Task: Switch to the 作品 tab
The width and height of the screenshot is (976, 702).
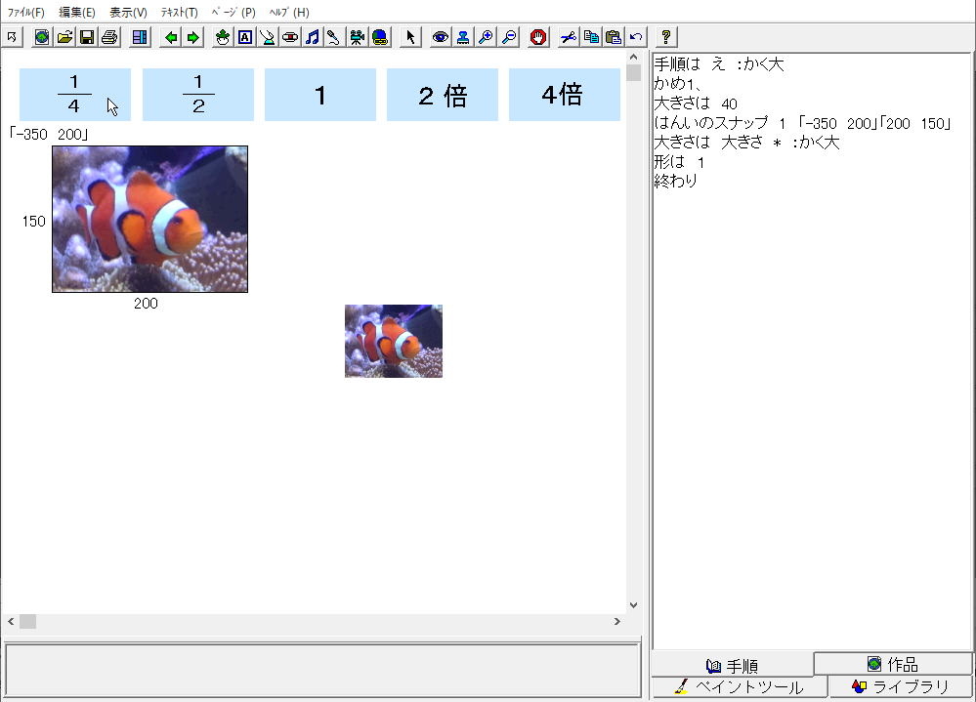Action: coord(892,664)
